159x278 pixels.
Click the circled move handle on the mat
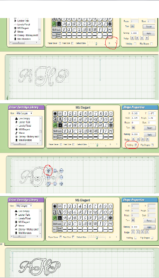coord(48,171)
